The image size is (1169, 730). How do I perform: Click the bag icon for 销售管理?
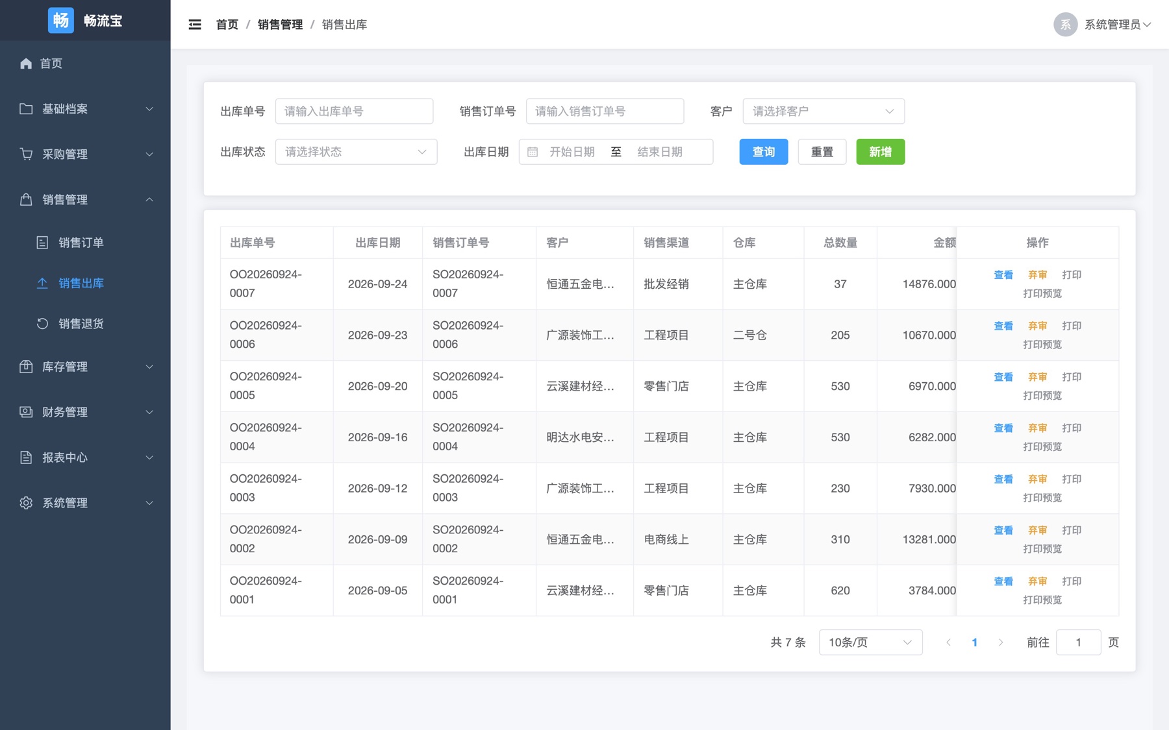click(26, 199)
